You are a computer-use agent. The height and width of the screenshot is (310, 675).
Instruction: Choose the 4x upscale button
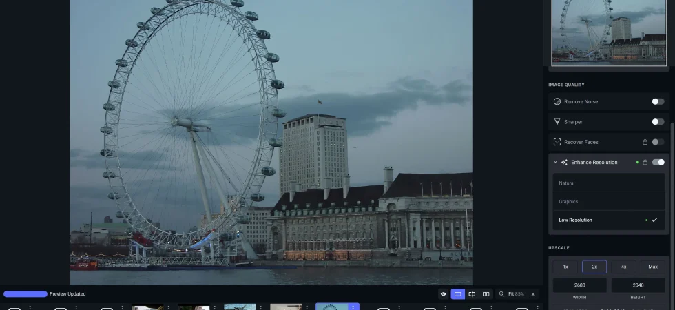click(x=623, y=267)
